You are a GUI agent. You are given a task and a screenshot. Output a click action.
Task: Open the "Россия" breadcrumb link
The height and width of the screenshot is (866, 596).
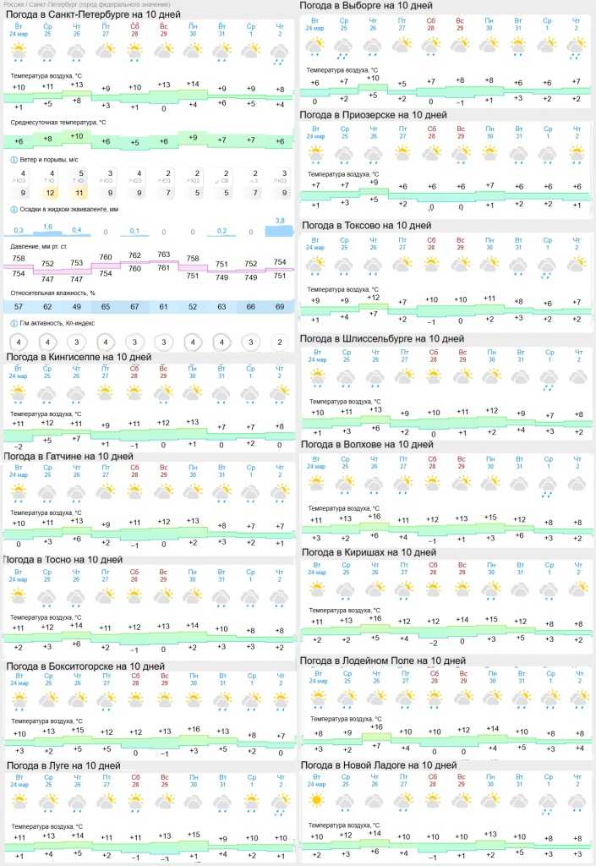15,5
